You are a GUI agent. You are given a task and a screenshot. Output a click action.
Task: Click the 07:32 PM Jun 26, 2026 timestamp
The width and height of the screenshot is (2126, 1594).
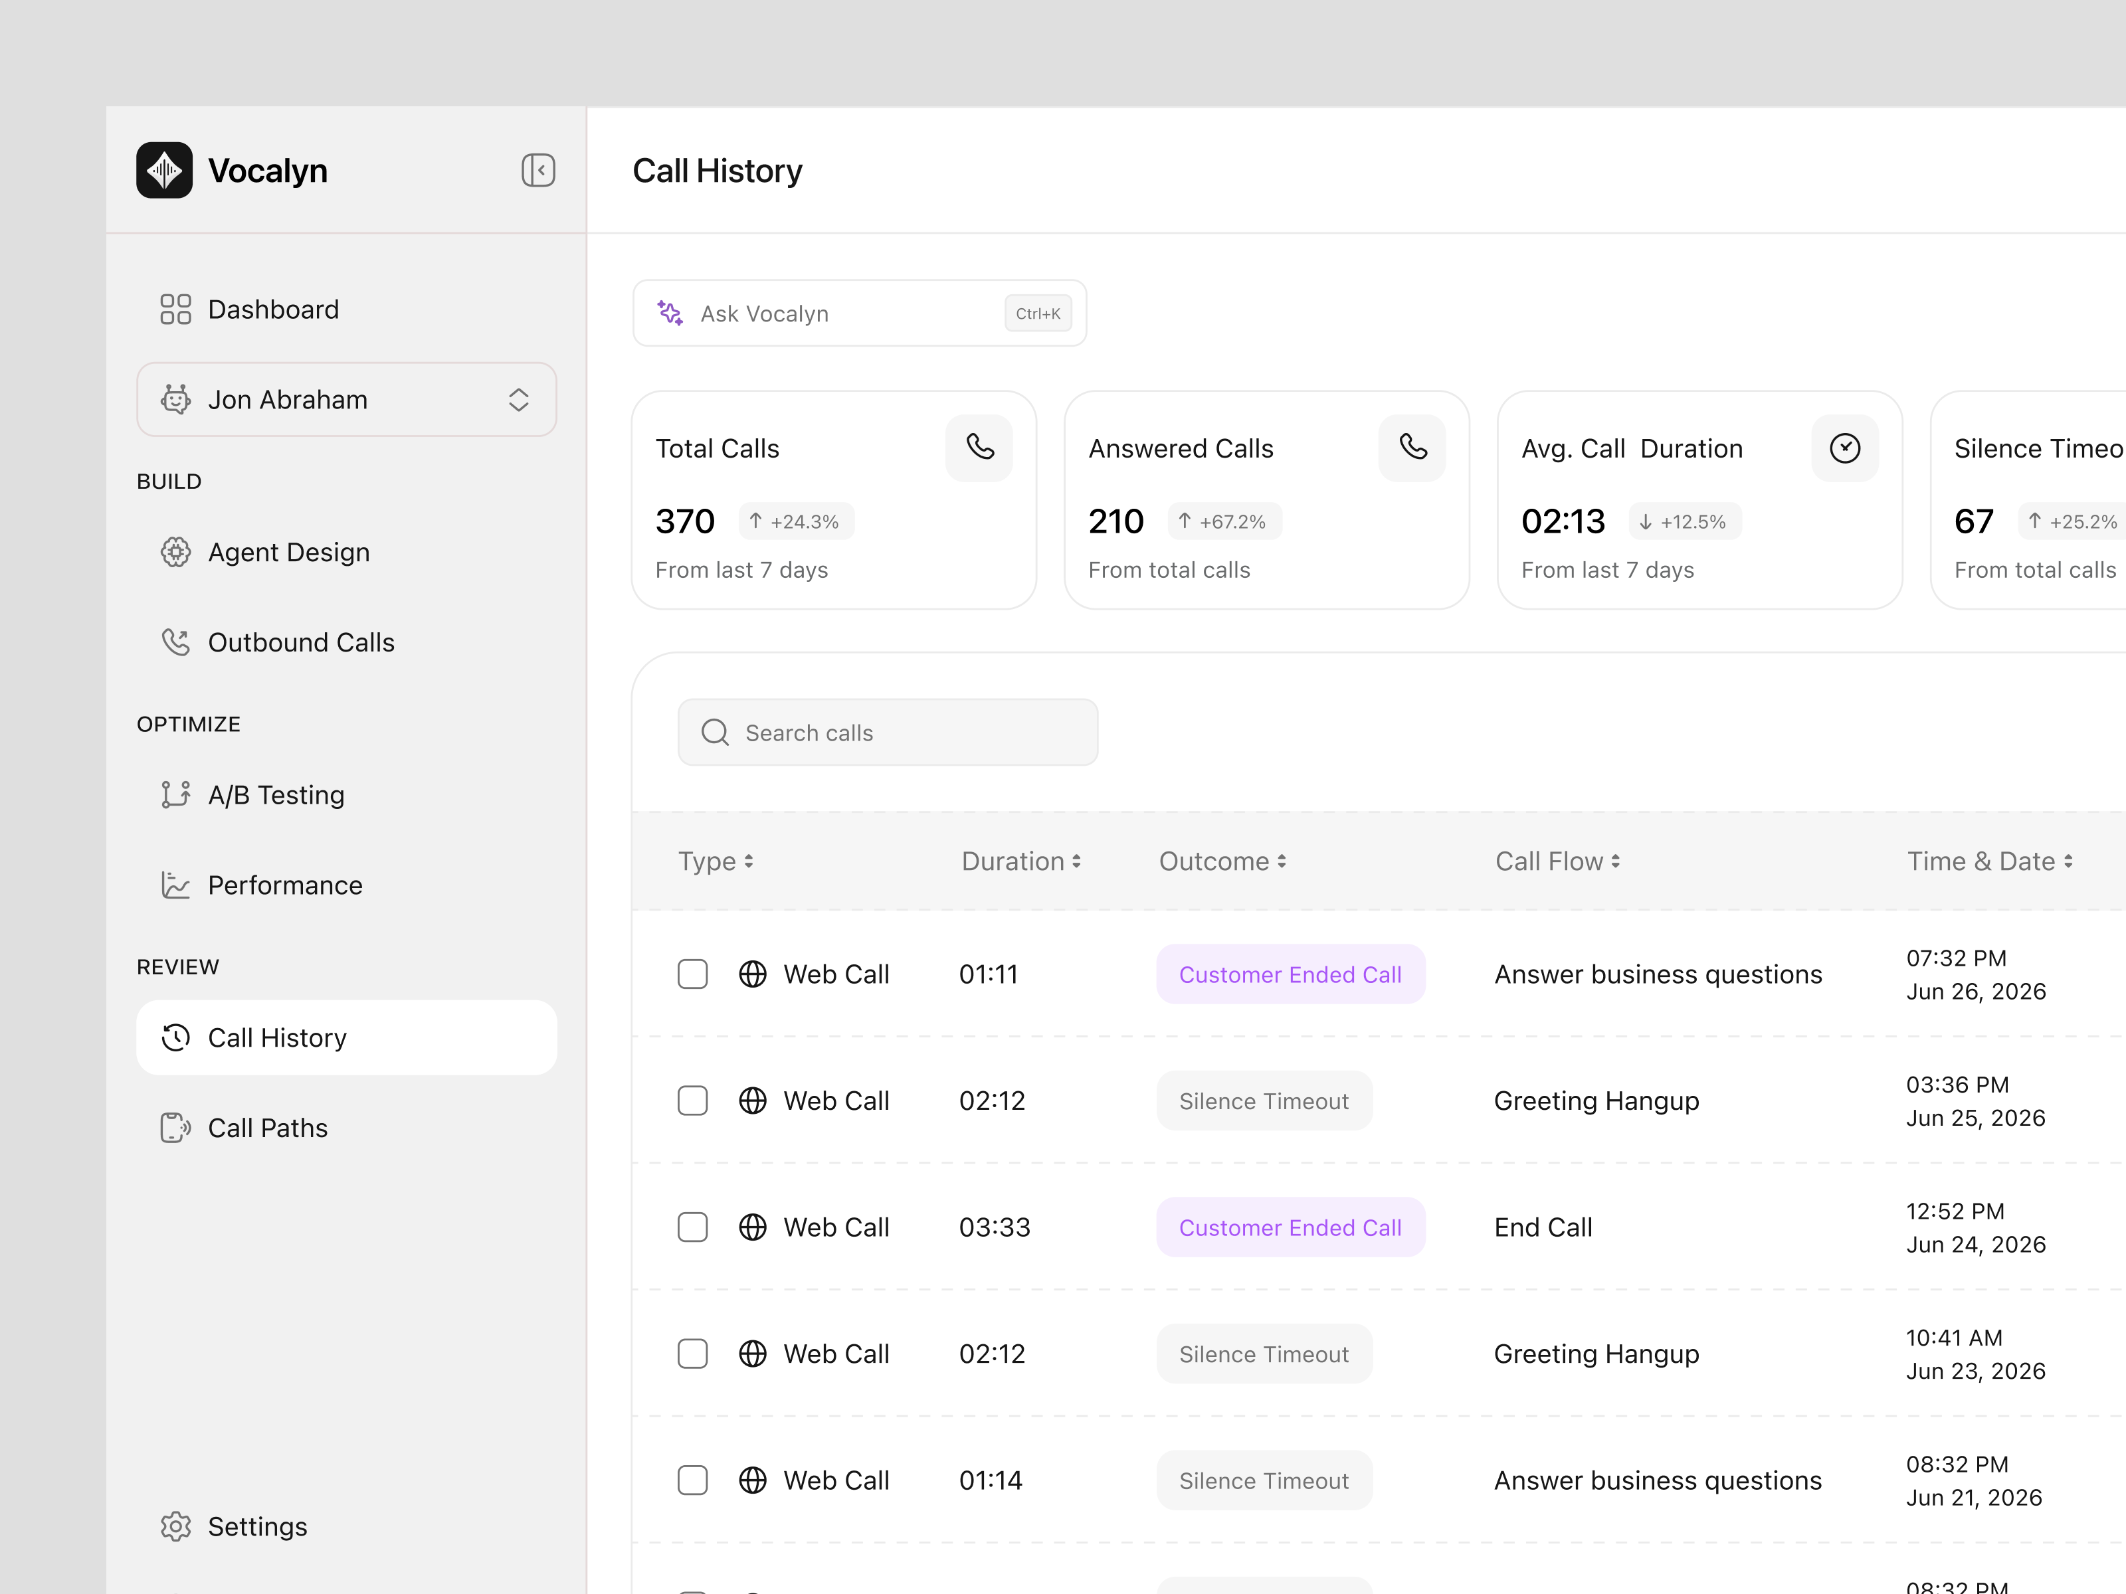click(x=1976, y=974)
